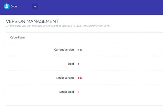Click the user avatar icon

click(x=7, y=6)
